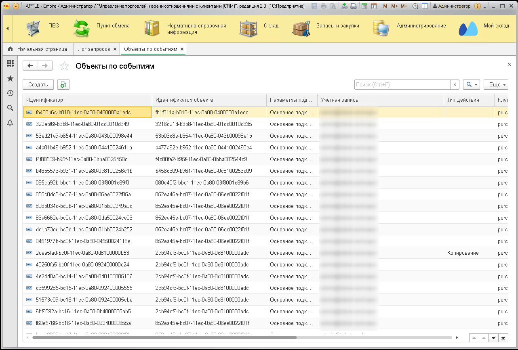Go back with the left arrow button
518x350 pixels.
(30, 66)
